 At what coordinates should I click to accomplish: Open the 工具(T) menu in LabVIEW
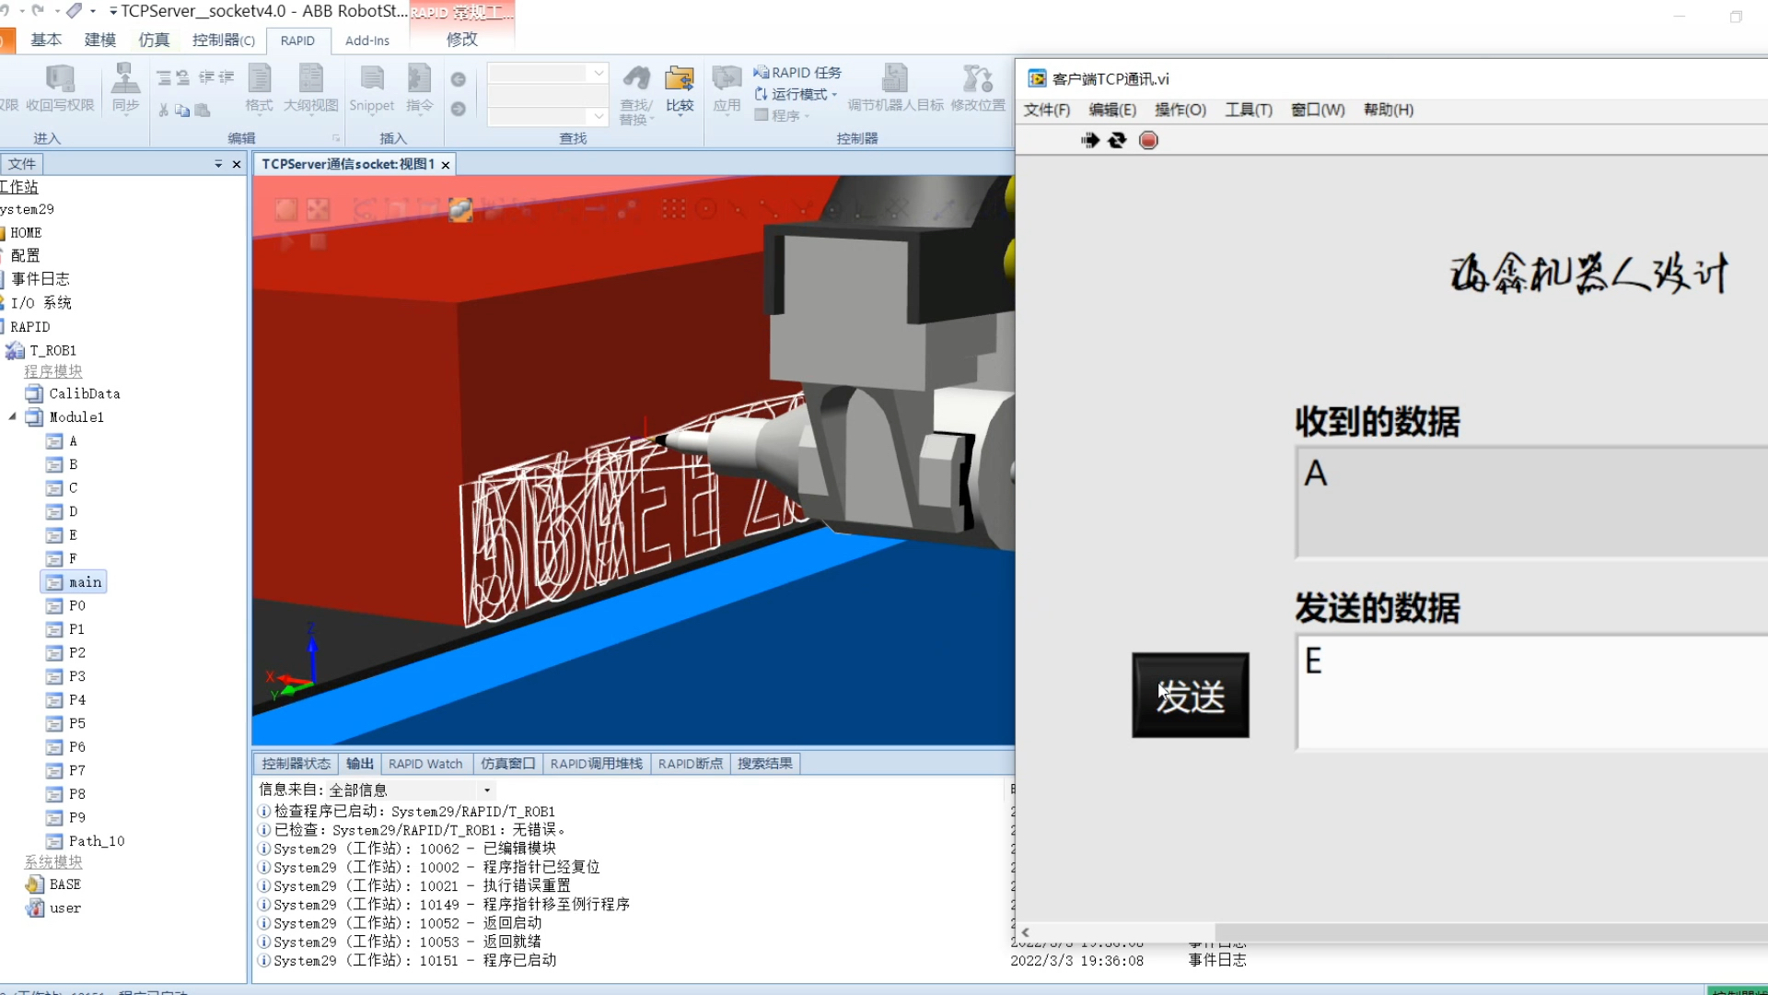(1248, 110)
